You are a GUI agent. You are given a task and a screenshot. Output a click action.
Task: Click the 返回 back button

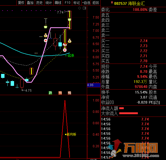tap(96, 3)
